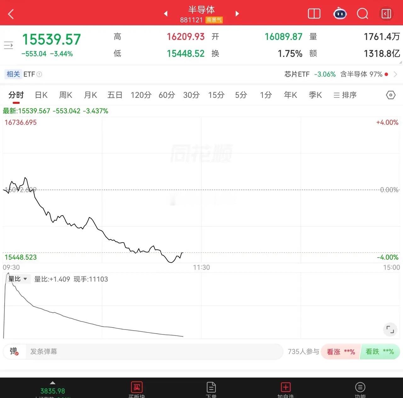Open the 排序 sort menu

tap(345, 95)
